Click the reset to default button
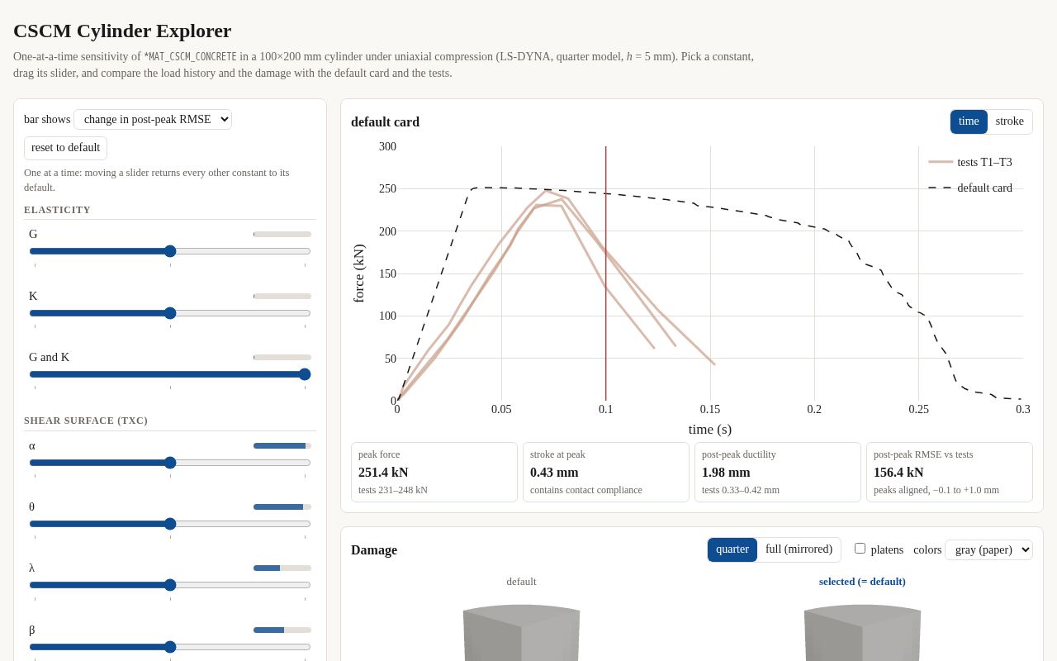 coord(65,148)
